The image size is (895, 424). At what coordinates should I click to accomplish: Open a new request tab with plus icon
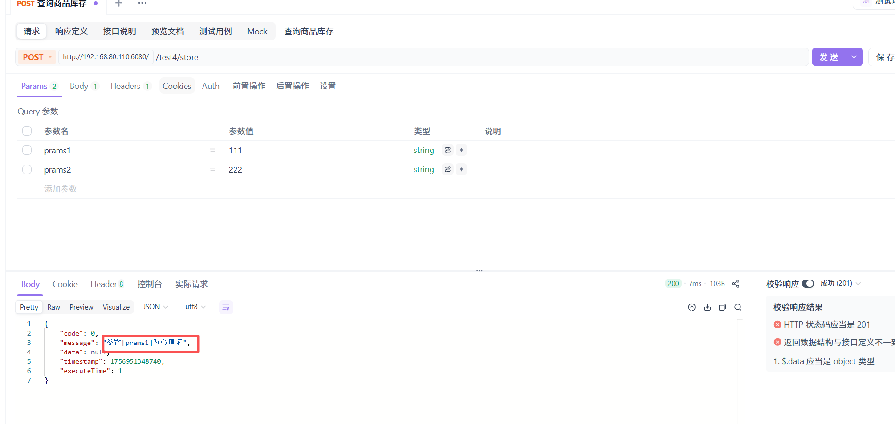(118, 4)
